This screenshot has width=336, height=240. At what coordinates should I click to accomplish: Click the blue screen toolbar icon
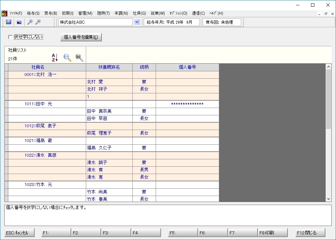pyautogui.click(x=9, y=22)
